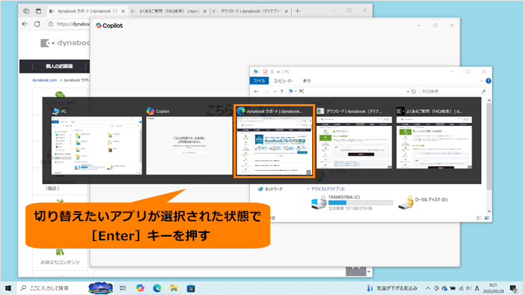Open a new tab in Edge
The height and width of the screenshot is (295, 524).
[297, 11]
